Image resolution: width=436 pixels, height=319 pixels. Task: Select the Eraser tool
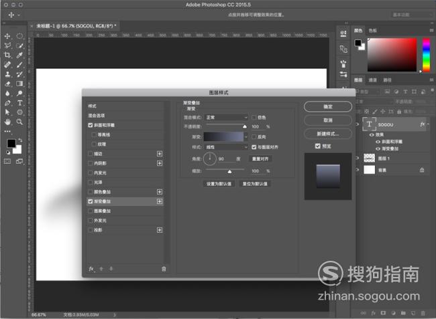pyautogui.click(x=7, y=84)
